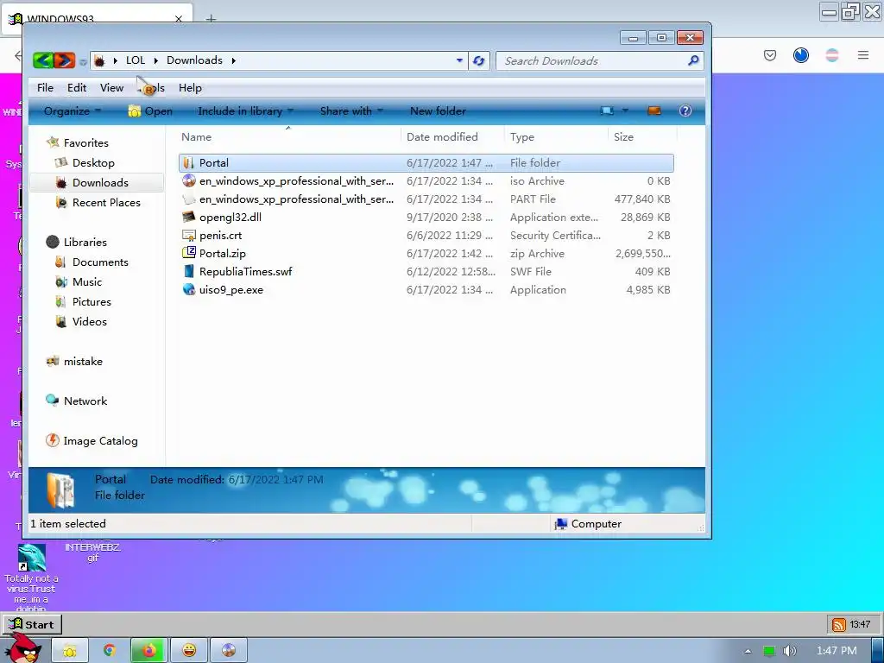Open the File menu
The width and height of the screenshot is (884, 663).
pyautogui.click(x=45, y=88)
